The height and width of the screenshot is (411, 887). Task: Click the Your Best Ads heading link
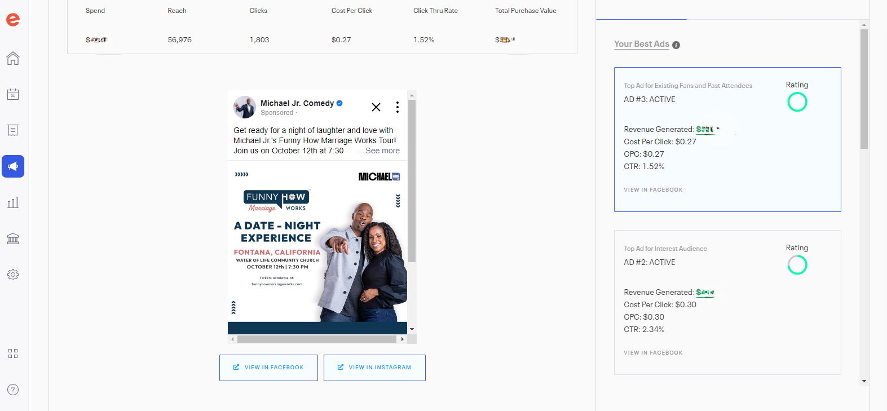[642, 44]
